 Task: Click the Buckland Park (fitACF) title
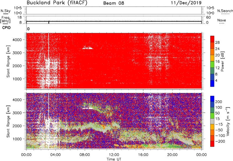(57, 3)
